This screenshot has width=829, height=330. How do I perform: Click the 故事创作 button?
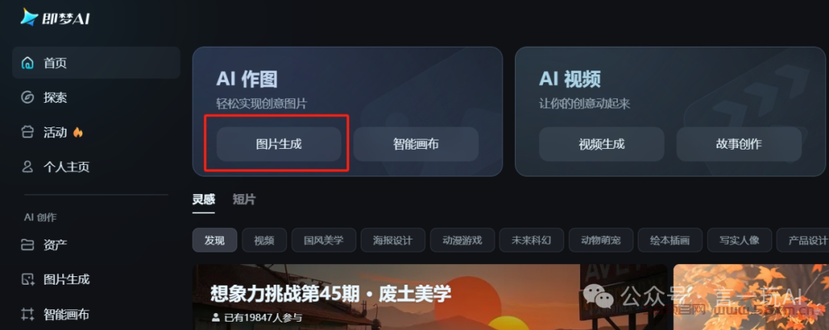click(x=739, y=144)
